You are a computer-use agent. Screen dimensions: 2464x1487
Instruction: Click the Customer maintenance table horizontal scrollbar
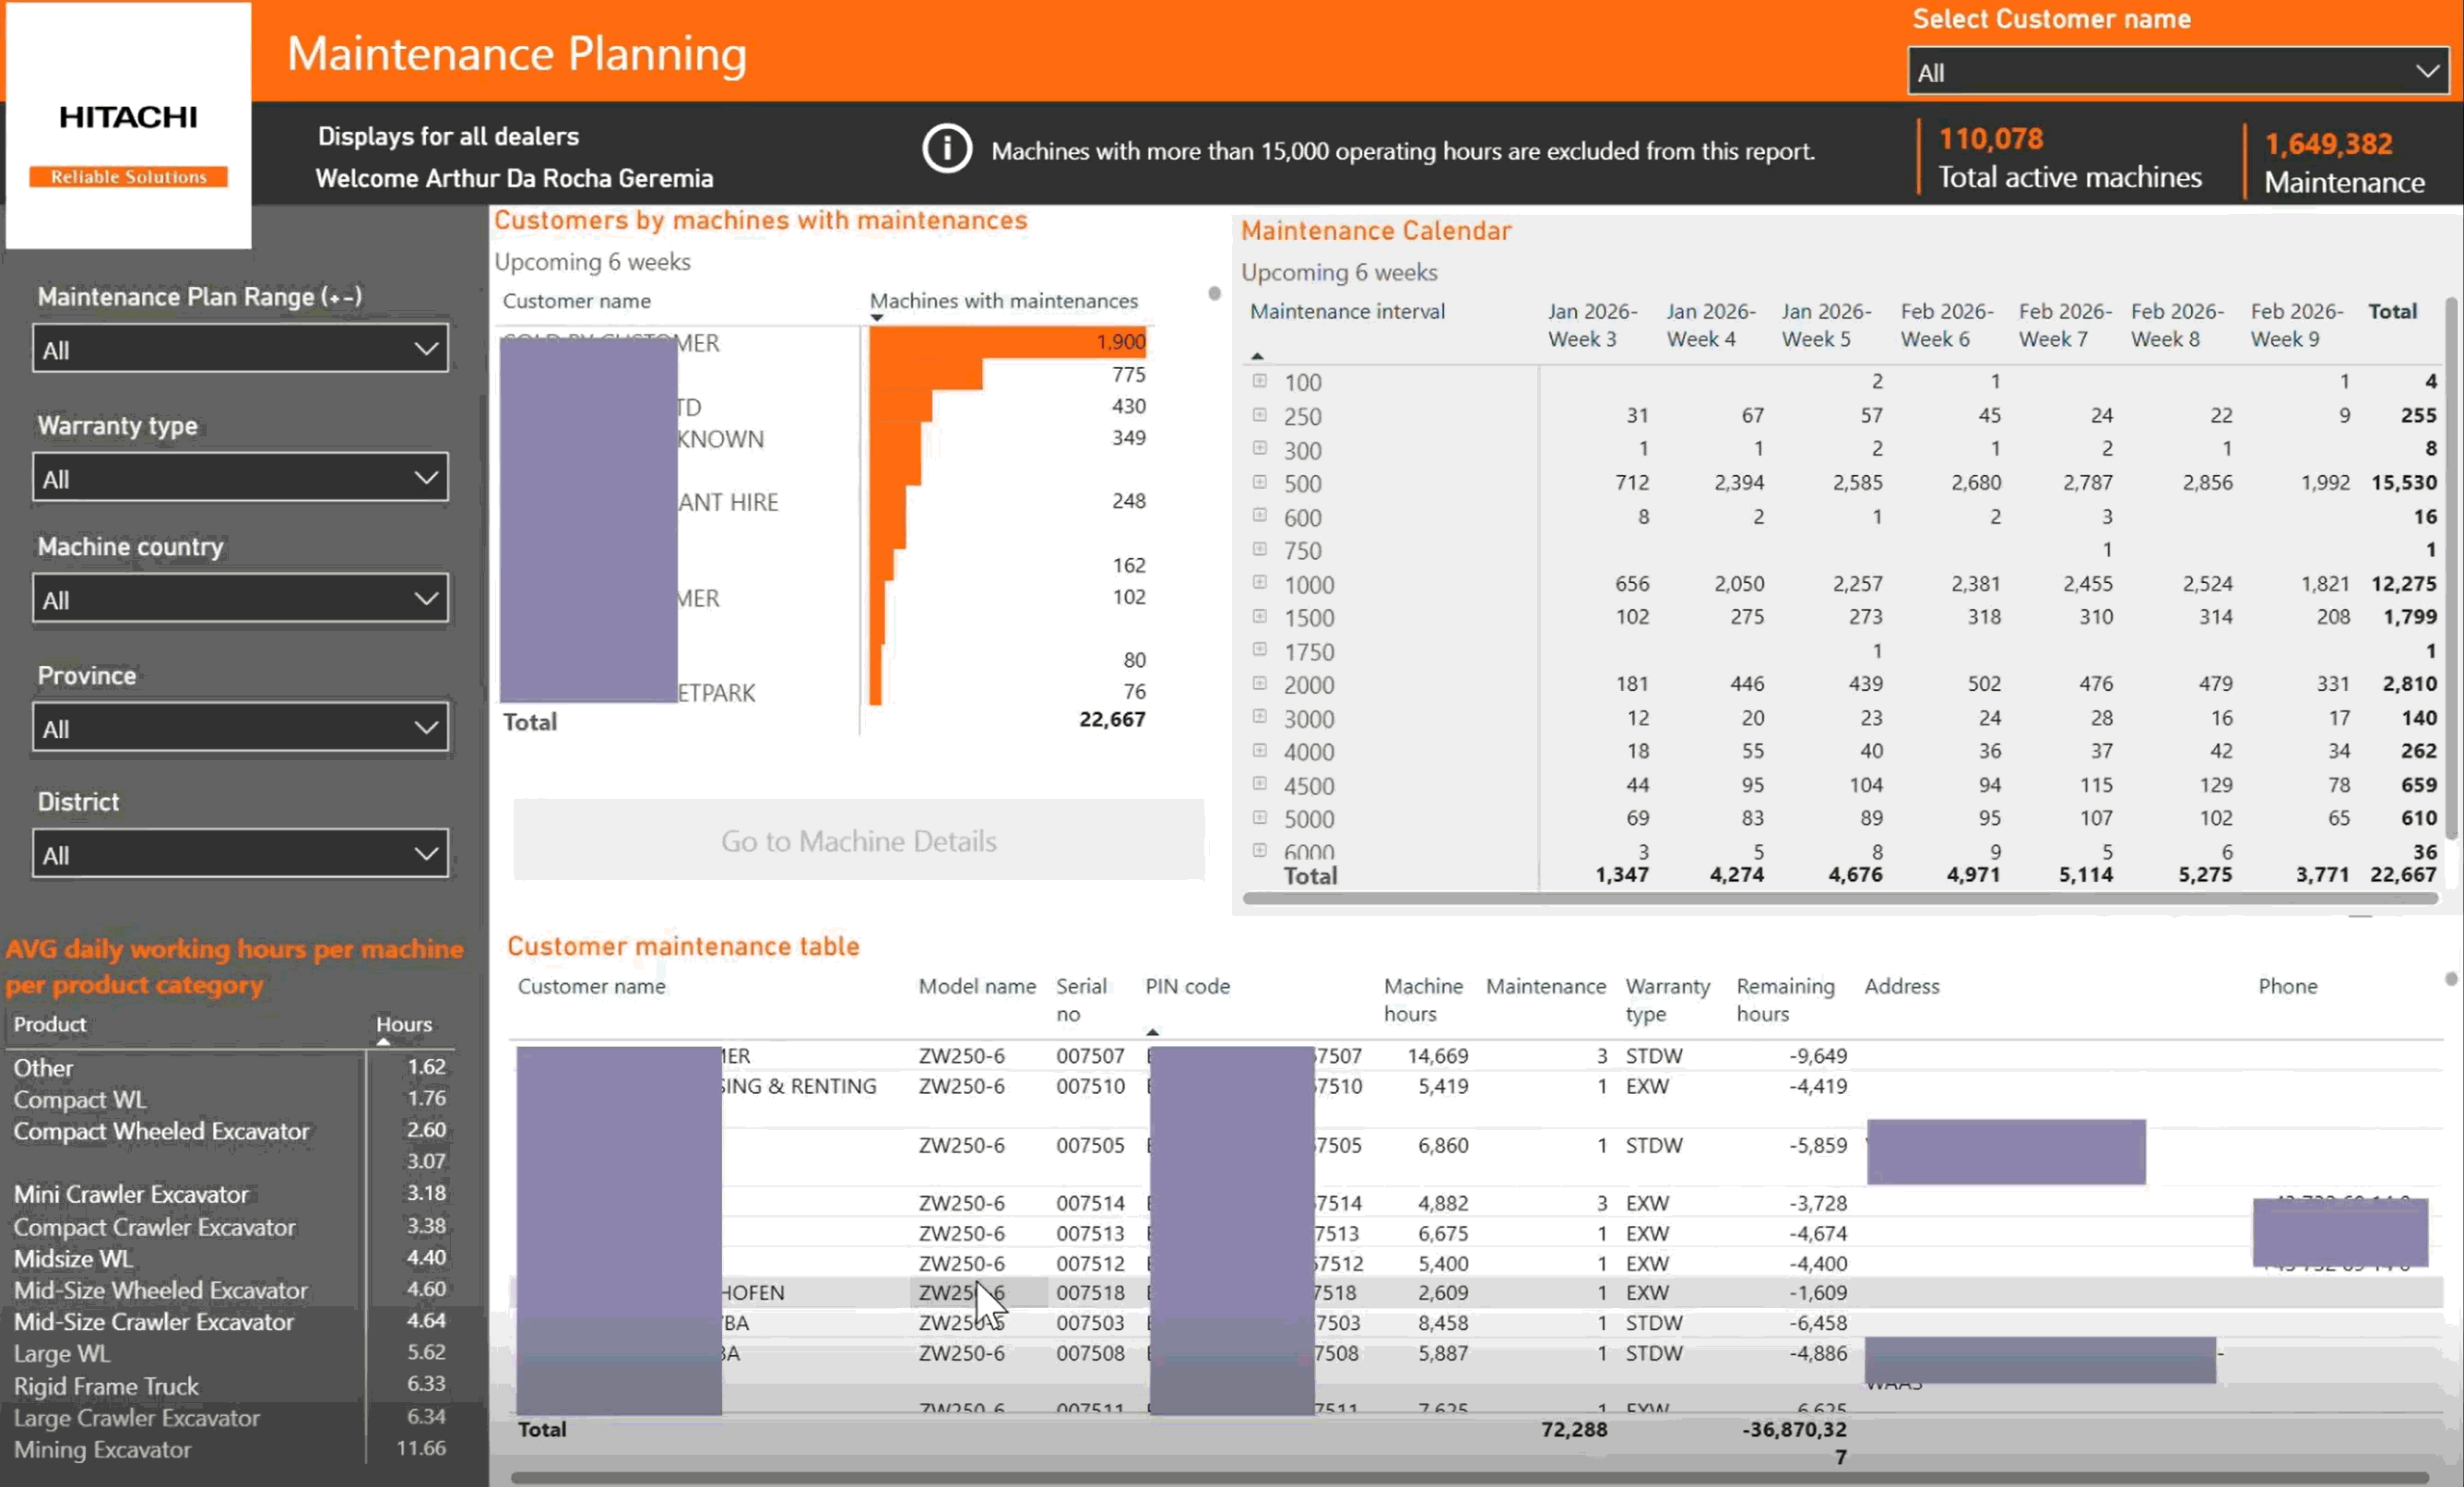[x=1469, y=1477]
